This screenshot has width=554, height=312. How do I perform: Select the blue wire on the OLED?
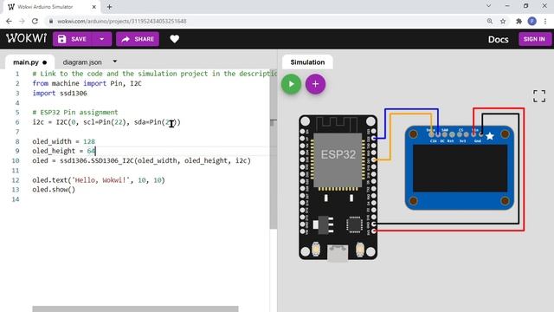click(x=412, y=110)
